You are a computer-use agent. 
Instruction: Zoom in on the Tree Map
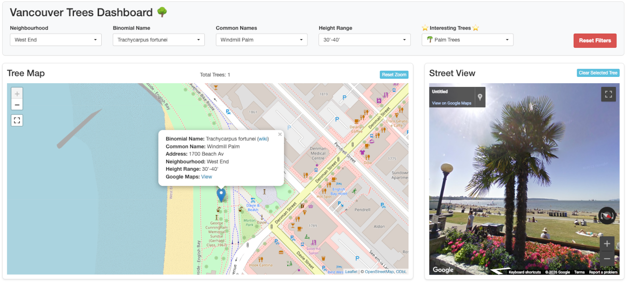pos(17,93)
